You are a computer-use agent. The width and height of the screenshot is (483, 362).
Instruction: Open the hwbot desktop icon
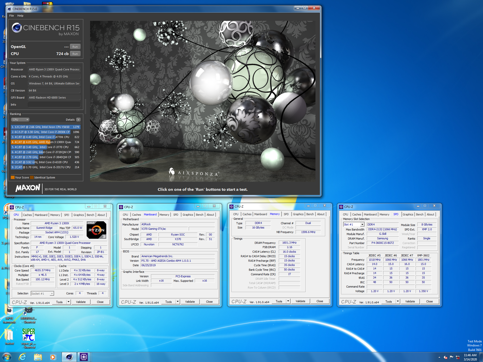coord(9,337)
